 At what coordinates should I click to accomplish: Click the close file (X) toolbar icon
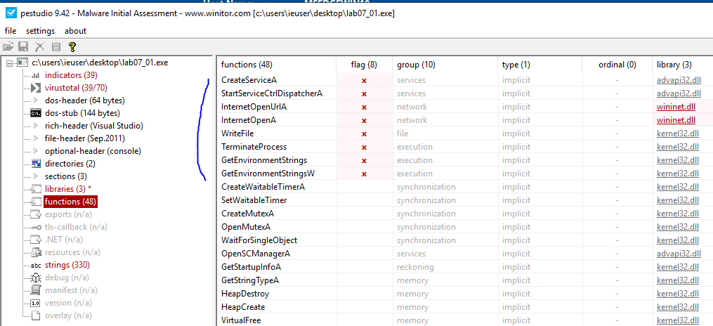[40, 46]
